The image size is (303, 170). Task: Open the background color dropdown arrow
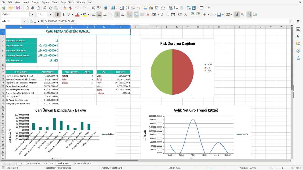coord(88,15)
